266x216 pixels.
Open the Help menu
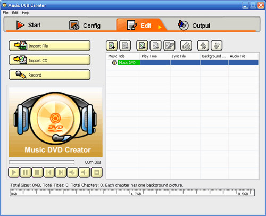pos(26,13)
